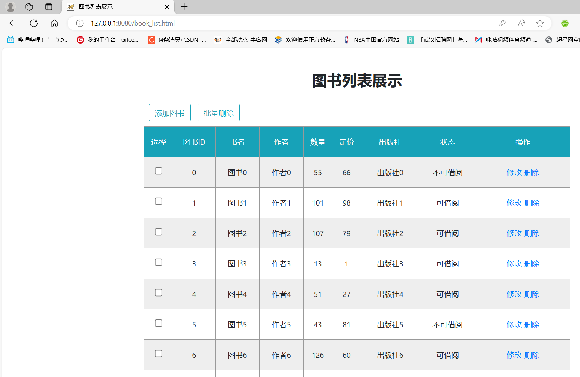The image size is (580, 377).
Task: Open the 超星网 bookmark
Action: coord(562,40)
